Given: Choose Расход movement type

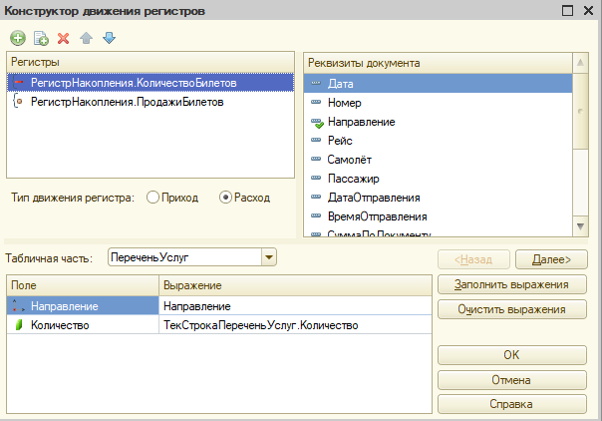Looking at the screenshot, I should [244, 198].
